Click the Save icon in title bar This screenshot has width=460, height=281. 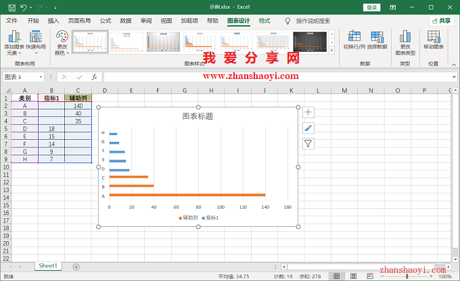[11, 7]
